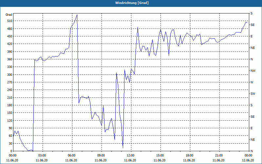The height and width of the screenshot is (164, 262).
Task: Select the 09:00 time label
Action: point(102,155)
